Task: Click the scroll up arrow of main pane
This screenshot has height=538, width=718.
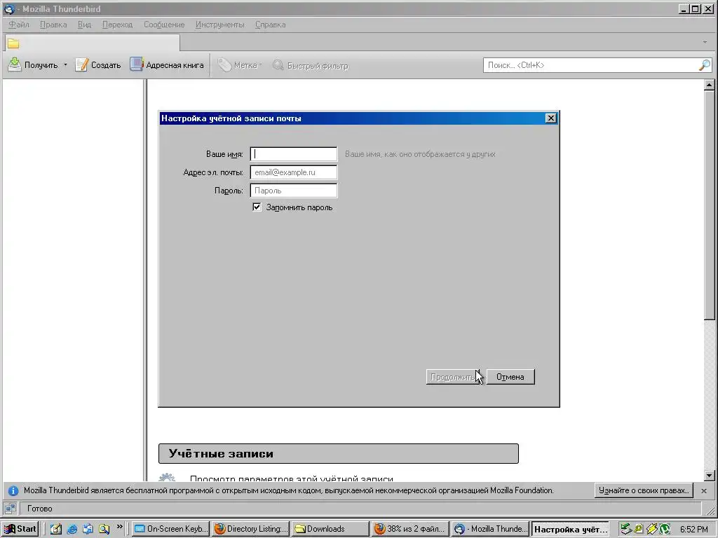Action: [709, 85]
